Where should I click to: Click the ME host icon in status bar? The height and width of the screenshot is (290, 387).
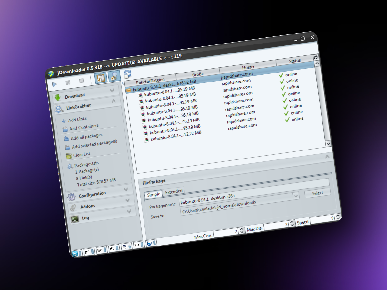point(87,253)
